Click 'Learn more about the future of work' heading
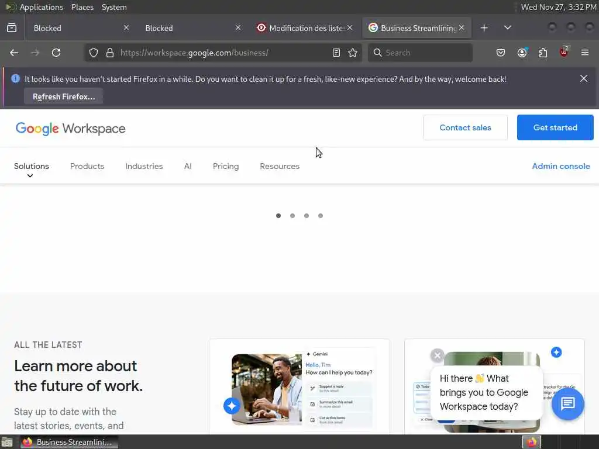 click(79, 376)
